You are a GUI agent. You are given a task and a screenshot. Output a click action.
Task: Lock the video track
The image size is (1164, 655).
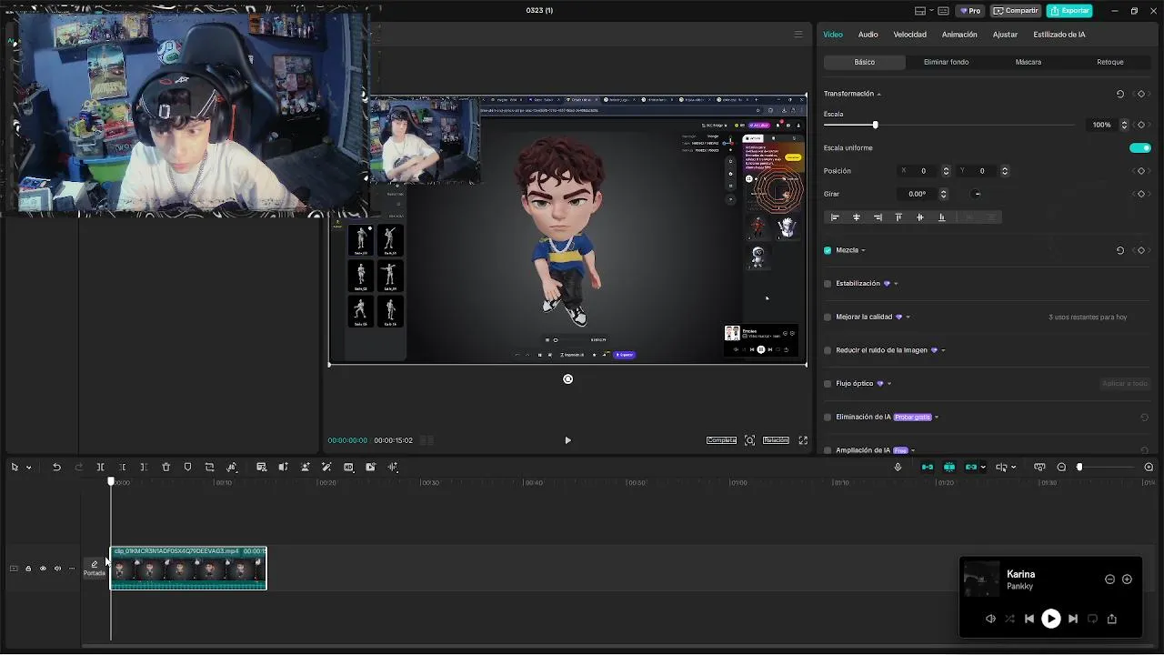28,569
